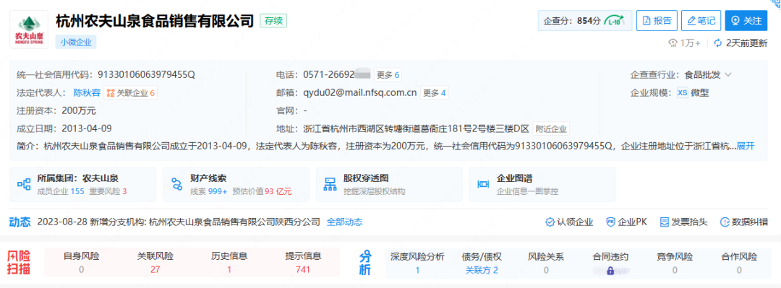Click the 附近企业 nearby companies button
The width and height of the screenshot is (781, 288).
coord(551,128)
